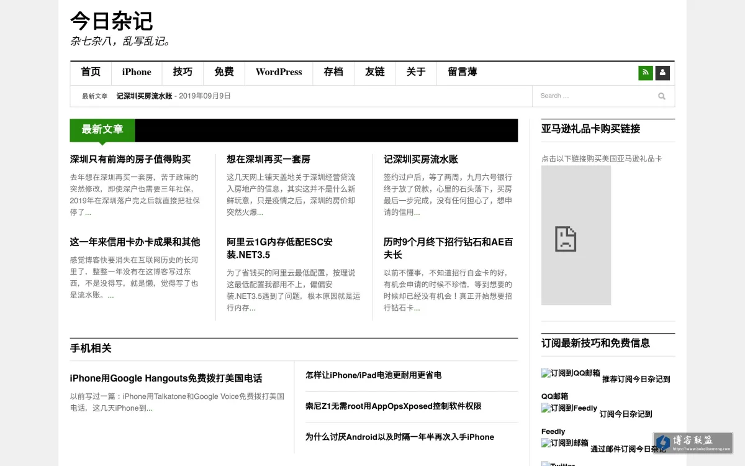Click the 今日杂记 site title

(x=112, y=21)
